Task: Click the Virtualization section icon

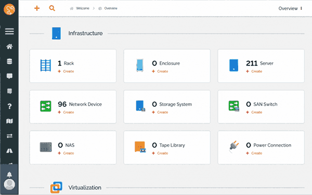Action: (56, 187)
